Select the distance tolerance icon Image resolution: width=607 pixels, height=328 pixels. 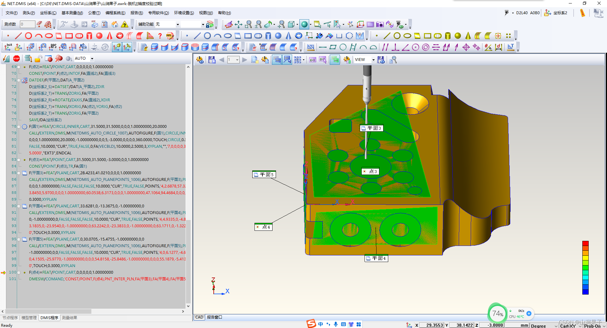point(499,47)
